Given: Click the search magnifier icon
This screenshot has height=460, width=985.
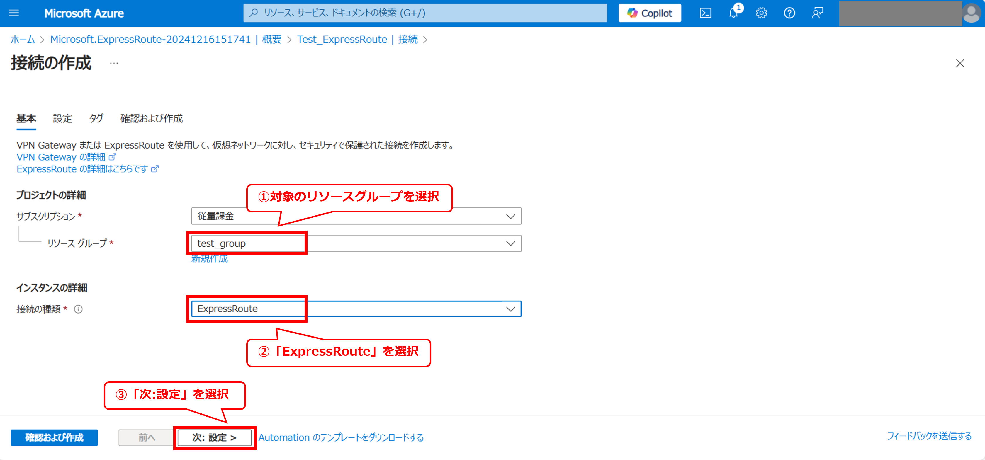Looking at the screenshot, I should (x=253, y=13).
